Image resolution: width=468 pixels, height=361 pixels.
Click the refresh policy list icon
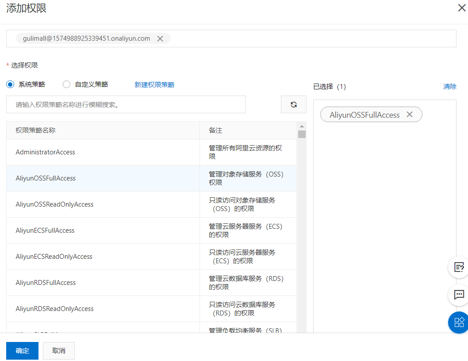point(294,104)
